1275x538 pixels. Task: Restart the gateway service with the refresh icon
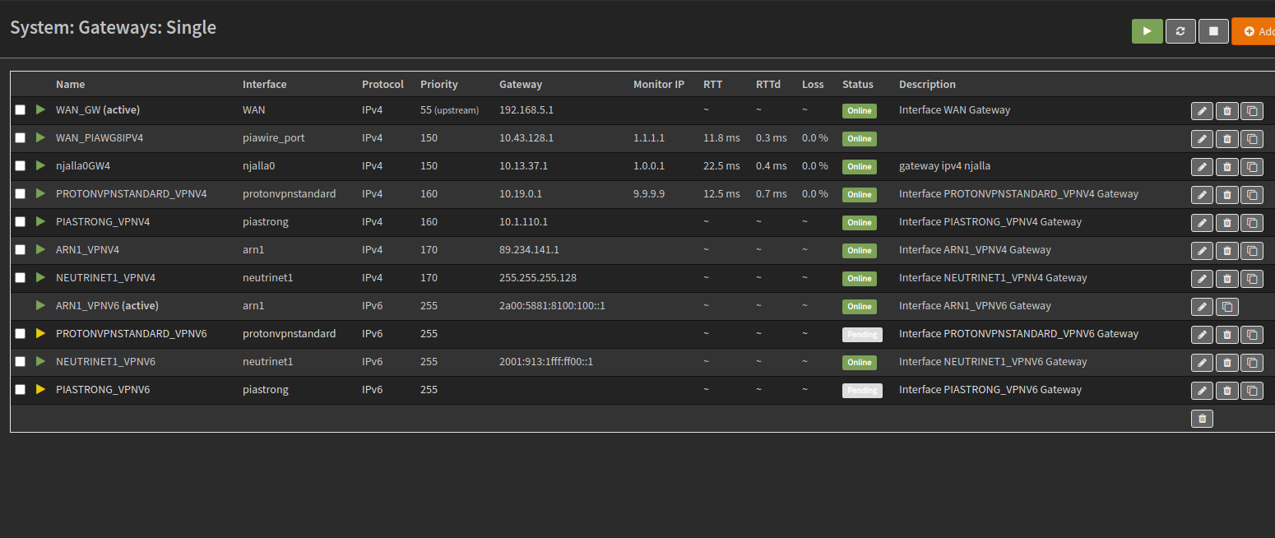pyautogui.click(x=1180, y=31)
